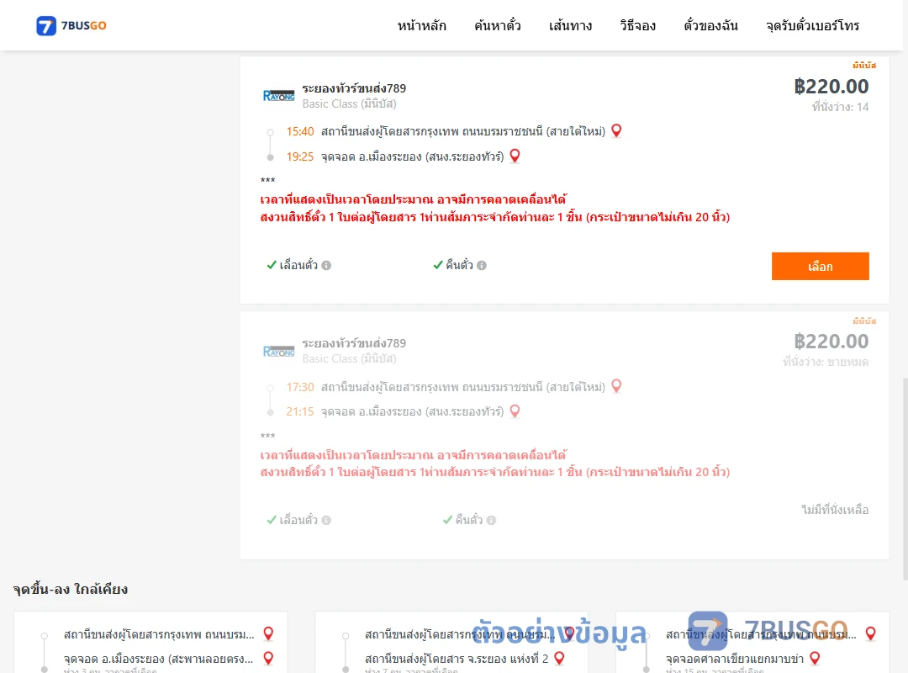
Task: Click the 7BUSGO logo in header
Action: coord(71,25)
